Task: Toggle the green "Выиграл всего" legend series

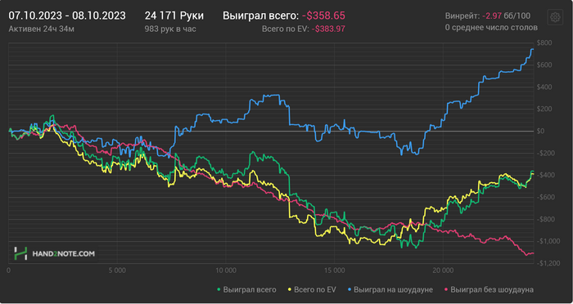Action: click(246, 290)
